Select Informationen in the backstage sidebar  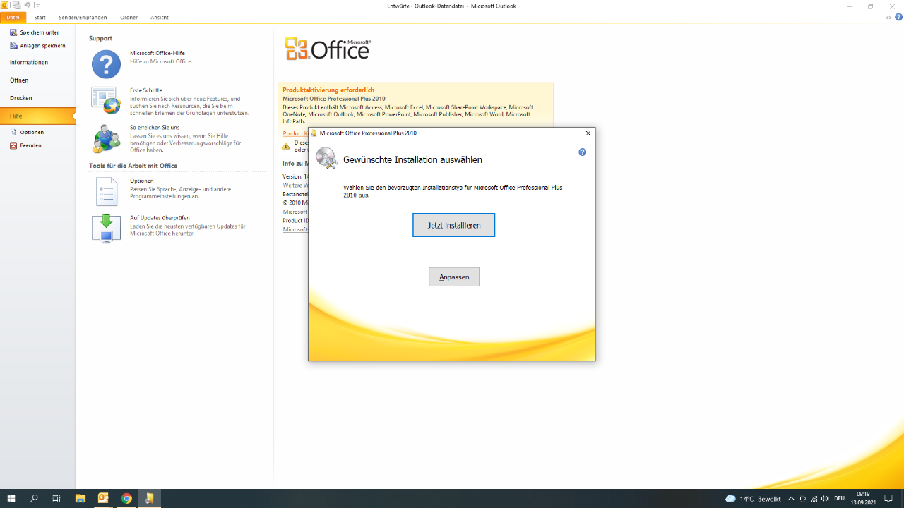(29, 62)
